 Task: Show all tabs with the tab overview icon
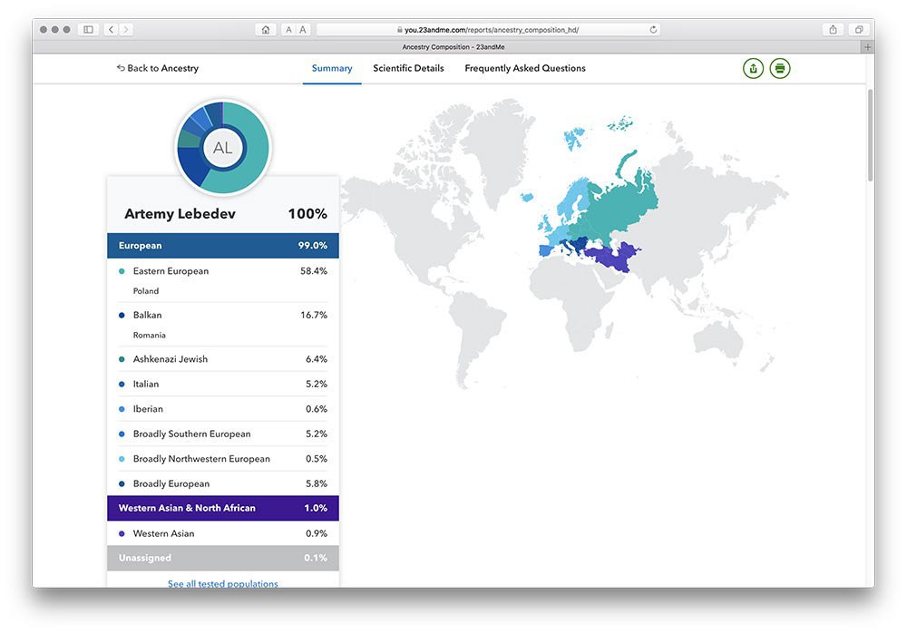click(859, 30)
